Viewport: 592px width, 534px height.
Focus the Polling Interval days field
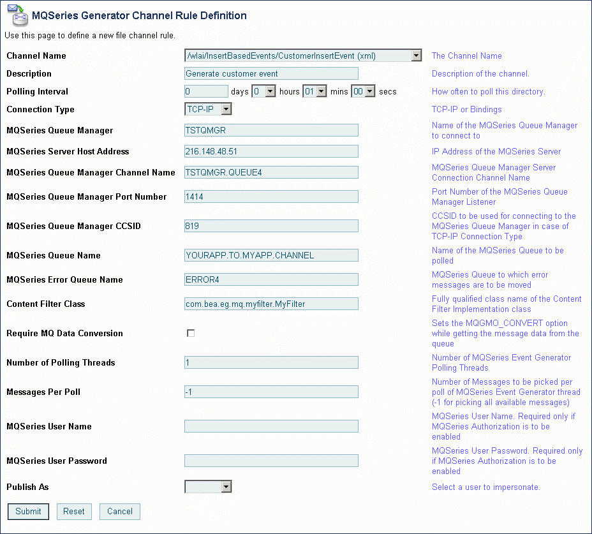coord(206,91)
